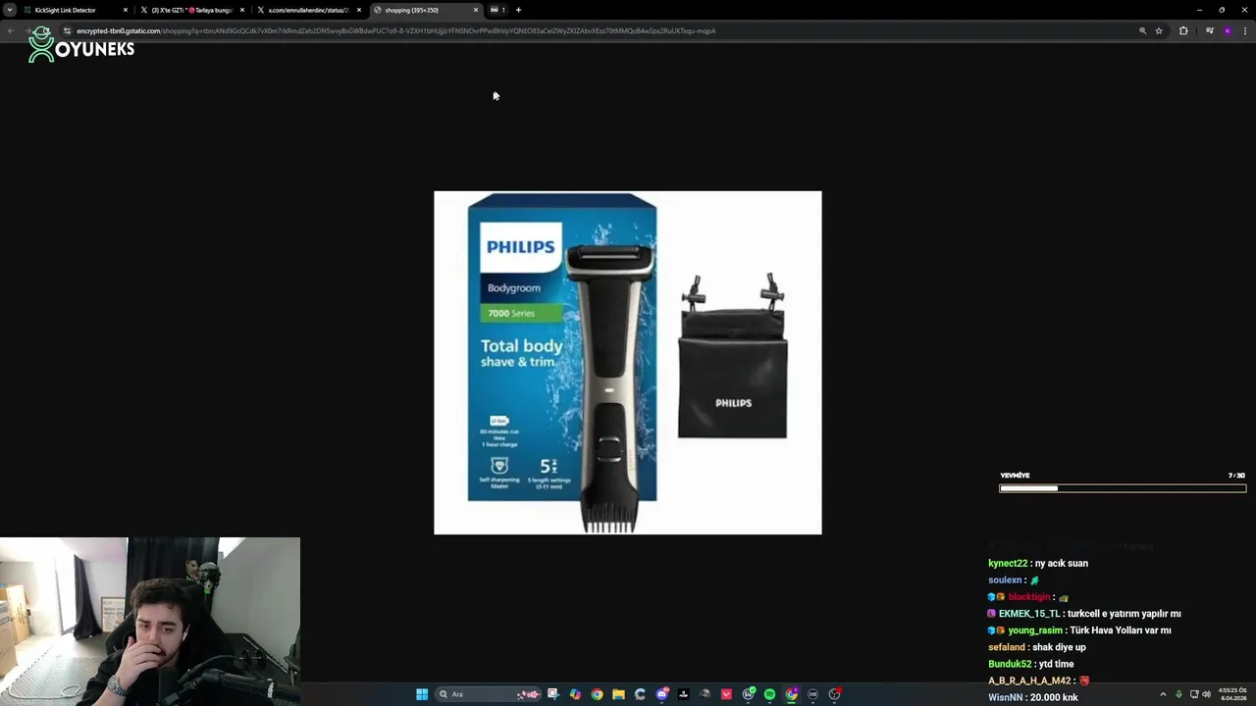Screen dimensions: 1256x706
Task: Open the Windows Start menu
Action: click(x=422, y=694)
